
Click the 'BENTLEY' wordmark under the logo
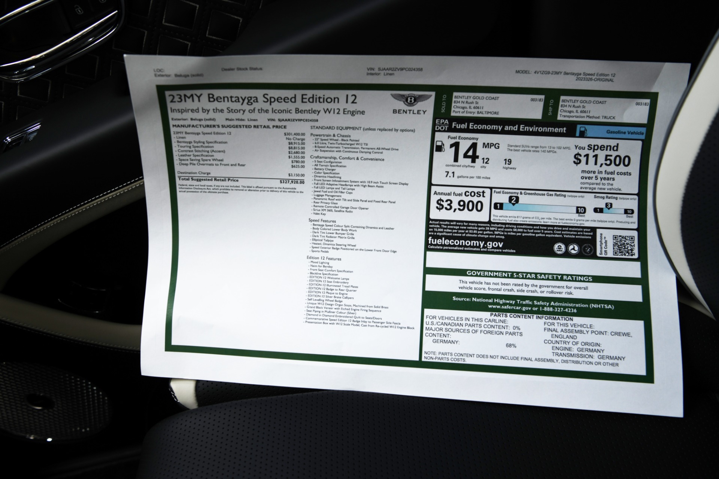click(x=410, y=112)
